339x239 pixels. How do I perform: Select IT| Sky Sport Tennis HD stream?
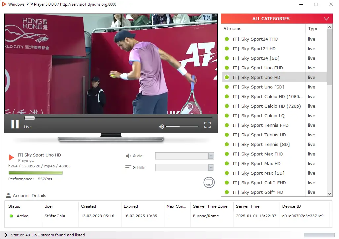[274, 135]
